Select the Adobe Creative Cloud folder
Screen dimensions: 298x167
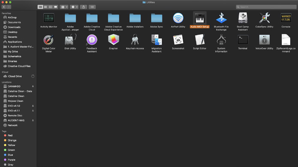coord(92,18)
